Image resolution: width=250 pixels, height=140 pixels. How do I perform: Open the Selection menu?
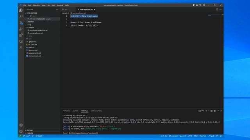tap(36, 5)
